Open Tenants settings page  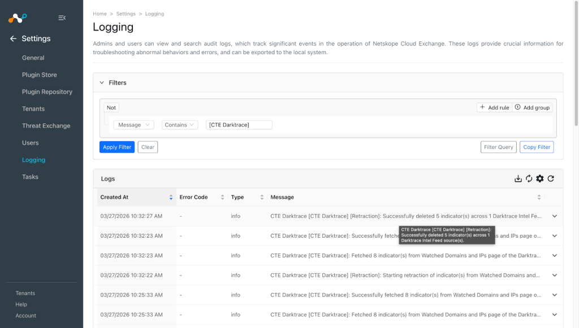(x=33, y=109)
